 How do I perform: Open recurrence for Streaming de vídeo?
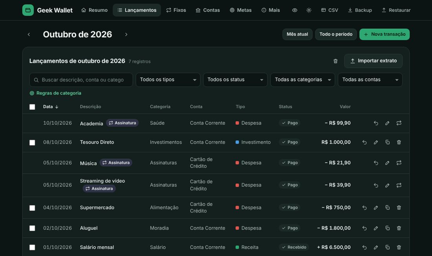[x=399, y=185]
